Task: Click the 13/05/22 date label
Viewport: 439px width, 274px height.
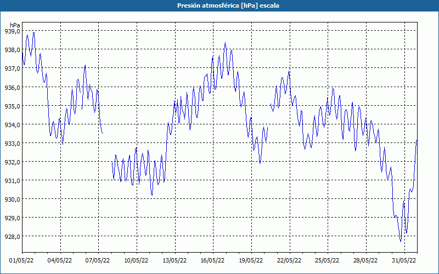Action: (x=175, y=260)
